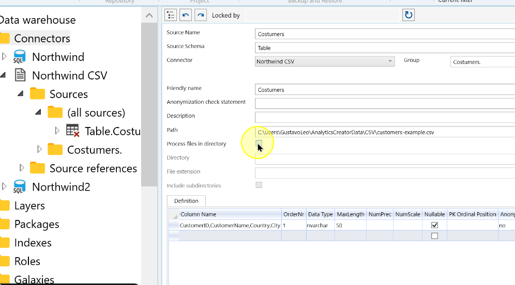Click the OrderNr cell value 1
The image size is (515, 285).
click(294, 225)
